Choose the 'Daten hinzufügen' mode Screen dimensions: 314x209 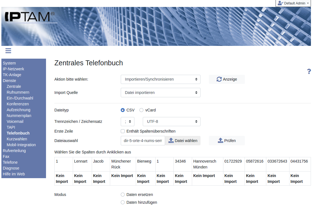coord(123,202)
